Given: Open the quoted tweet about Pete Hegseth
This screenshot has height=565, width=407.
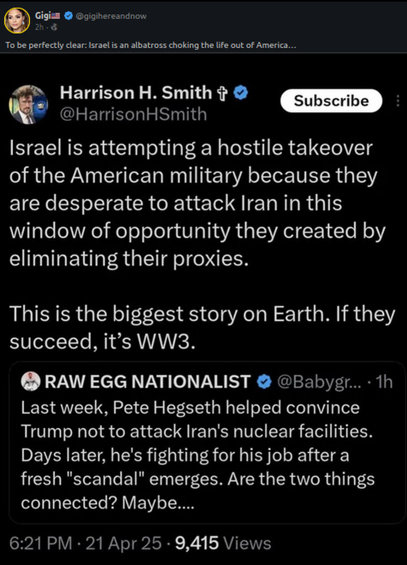Looking at the screenshot, I should click(199, 455).
